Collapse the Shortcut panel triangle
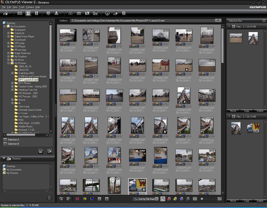Viewport: 267px width, 208px height. (4, 158)
